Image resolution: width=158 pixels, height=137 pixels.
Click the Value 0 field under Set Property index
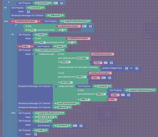pos(35,134)
